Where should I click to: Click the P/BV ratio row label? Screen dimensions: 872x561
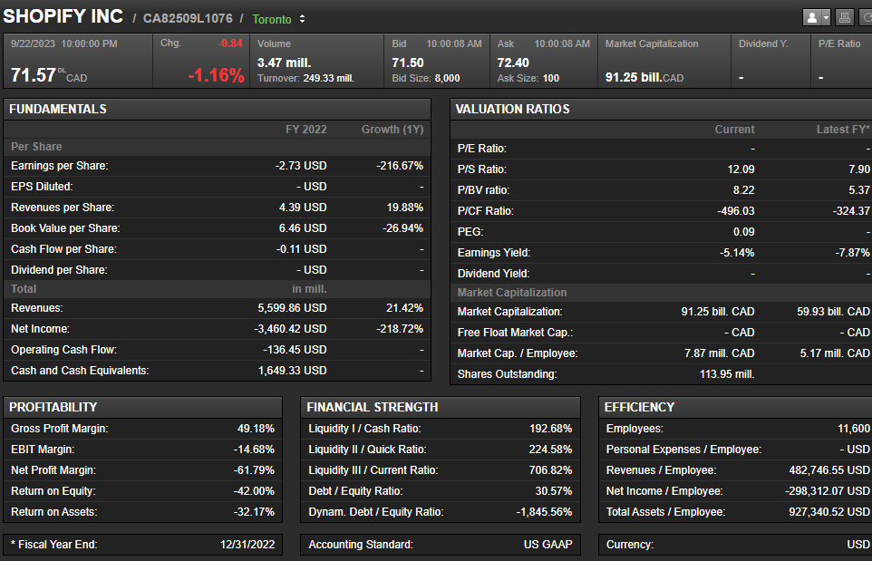(x=483, y=190)
